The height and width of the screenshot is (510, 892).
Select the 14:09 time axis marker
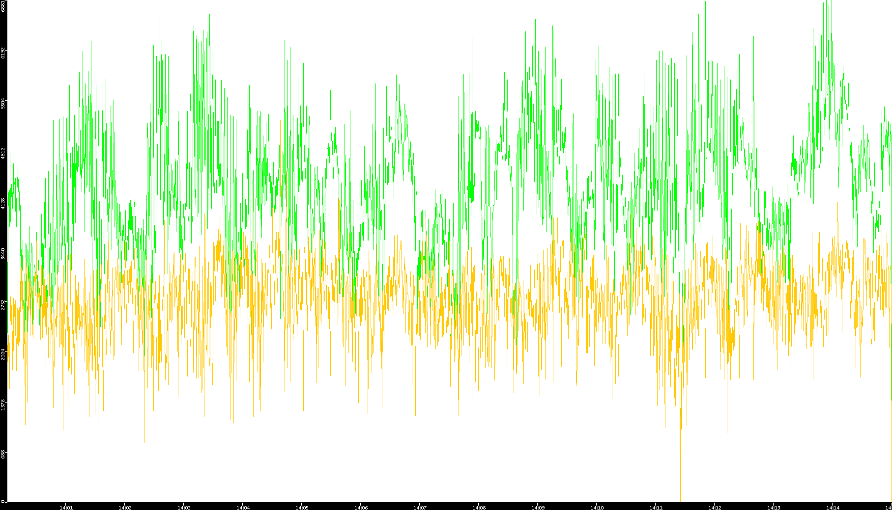tap(538, 507)
